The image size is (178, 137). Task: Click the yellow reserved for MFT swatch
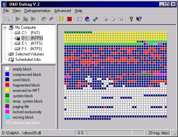tap(7, 90)
